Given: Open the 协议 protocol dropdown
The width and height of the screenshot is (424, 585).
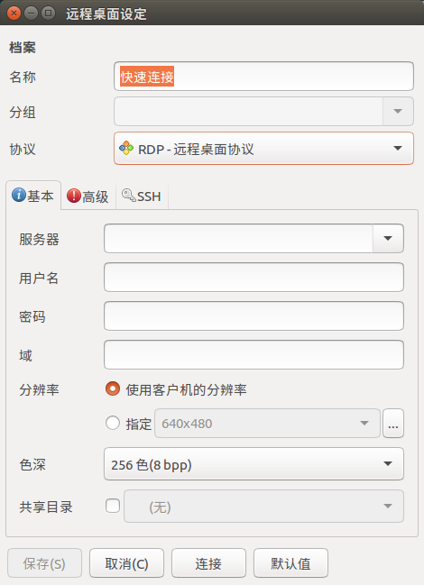Looking at the screenshot, I should tap(263, 148).
